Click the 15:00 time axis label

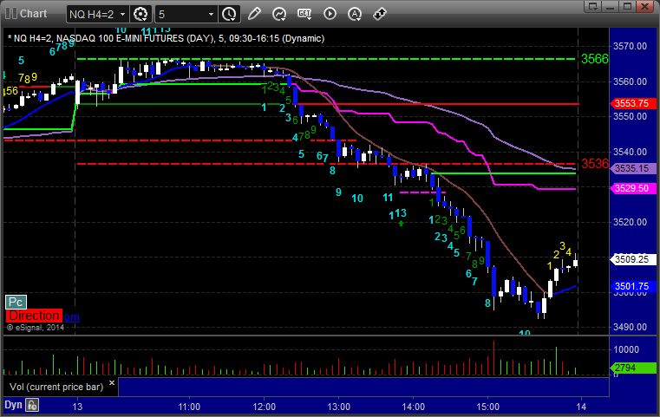(x=487, y=407)
